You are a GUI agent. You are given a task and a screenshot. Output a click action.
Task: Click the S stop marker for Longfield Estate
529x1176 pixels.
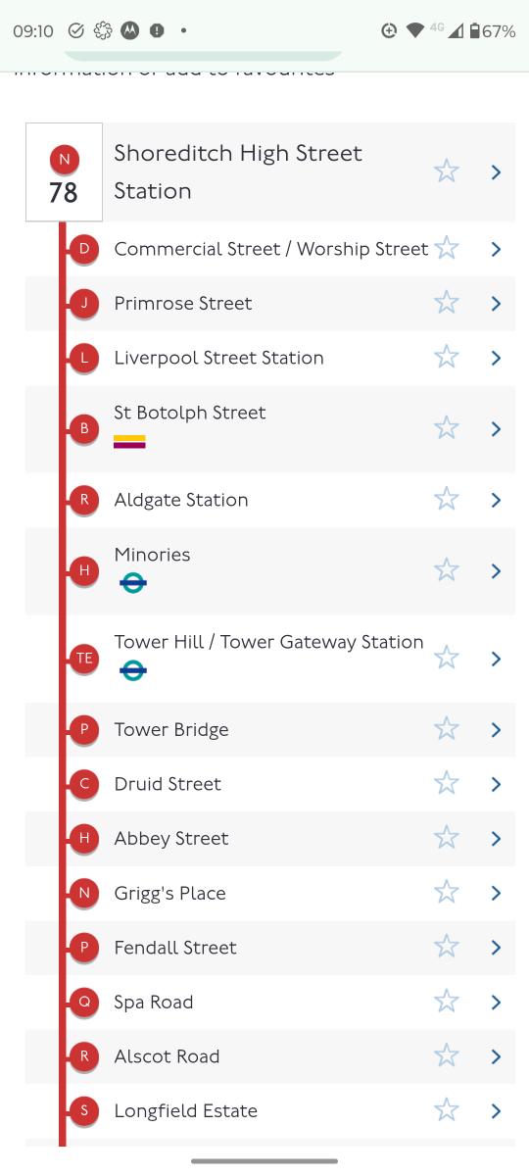click(x=84, y=1110)
